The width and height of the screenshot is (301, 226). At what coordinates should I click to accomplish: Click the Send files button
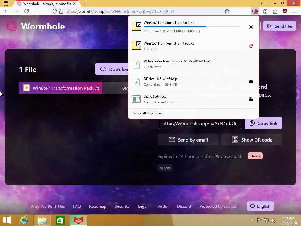[280, 26]
